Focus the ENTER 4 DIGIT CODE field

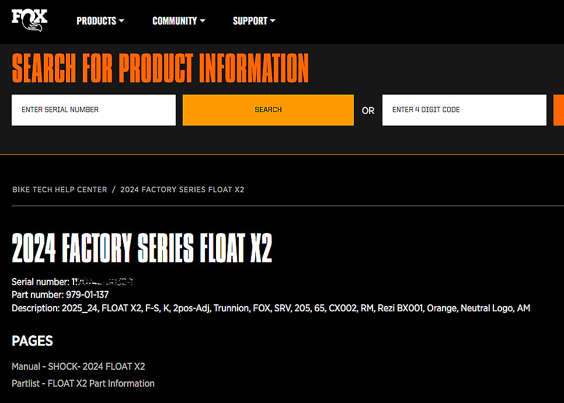464,110
